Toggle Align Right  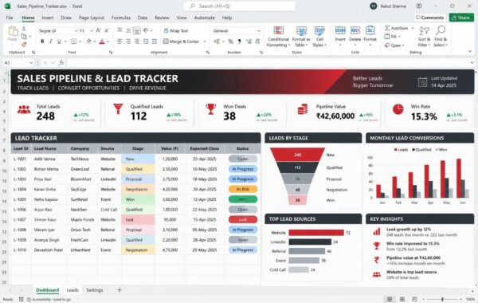(x=137, y=41)
